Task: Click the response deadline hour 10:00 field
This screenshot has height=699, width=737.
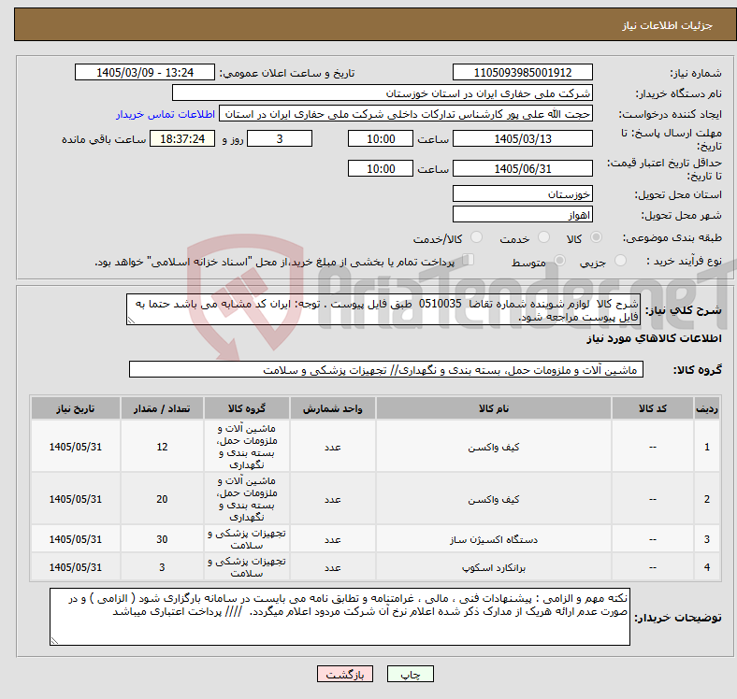Action: 381,138
